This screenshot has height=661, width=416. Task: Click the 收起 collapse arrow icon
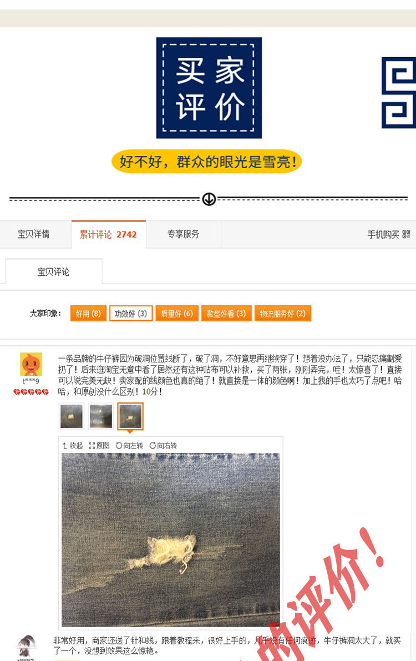[65, 446]
